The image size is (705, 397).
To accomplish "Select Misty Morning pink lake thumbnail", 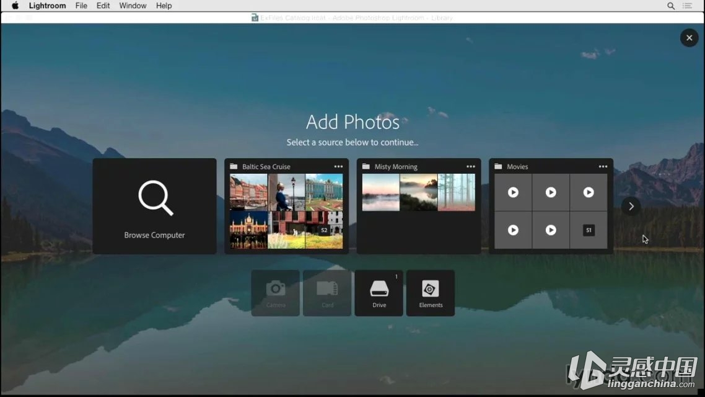I will tap(381, 193).
